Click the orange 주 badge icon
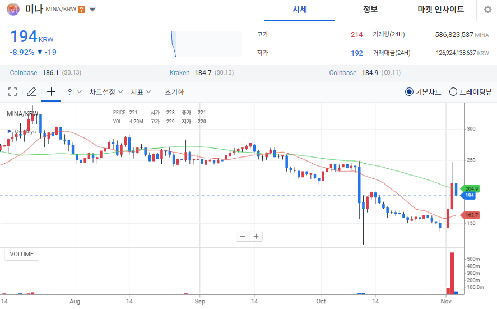Viewport: 497px width, 309px height. tap(82, 10)
